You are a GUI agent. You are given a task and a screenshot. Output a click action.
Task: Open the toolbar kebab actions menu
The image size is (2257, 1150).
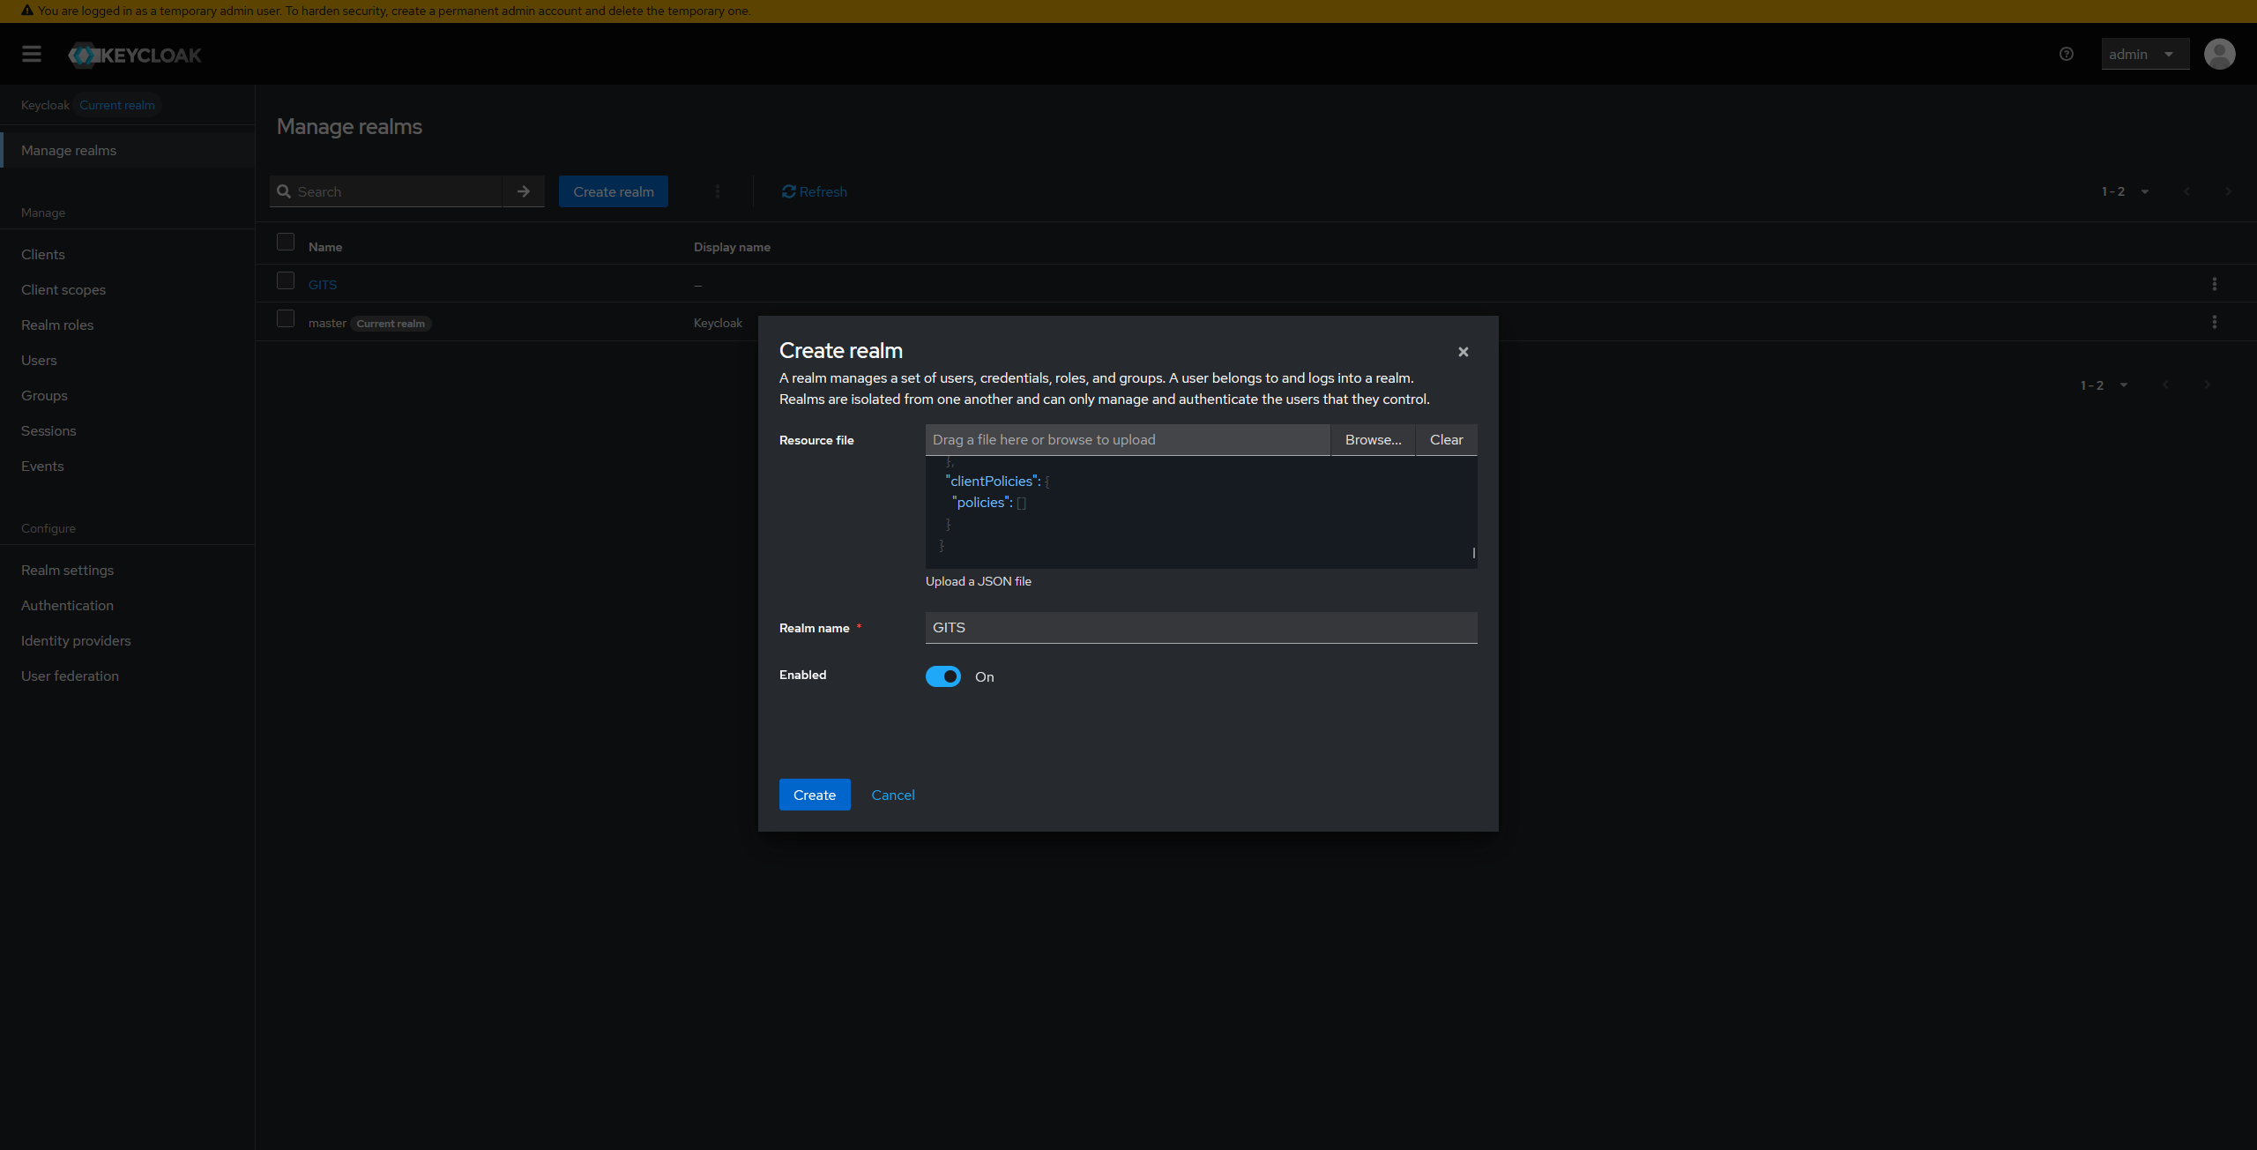coord(718,191)
